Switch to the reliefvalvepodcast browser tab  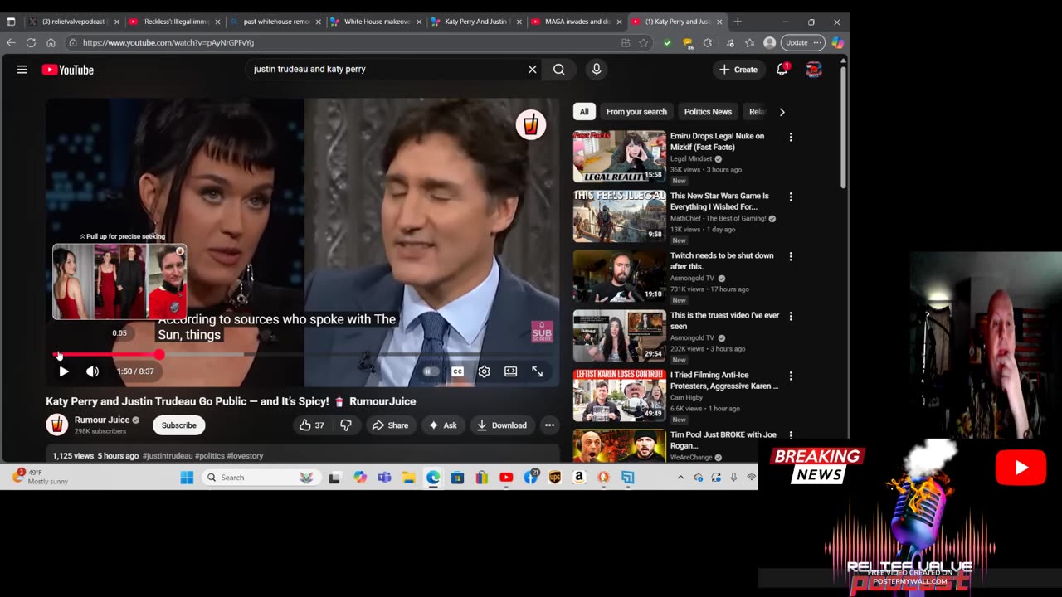point(75,22)
